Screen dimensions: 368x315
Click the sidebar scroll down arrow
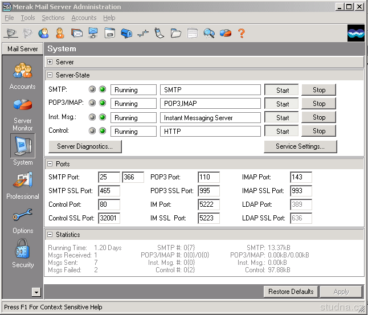tap(36, 292)
